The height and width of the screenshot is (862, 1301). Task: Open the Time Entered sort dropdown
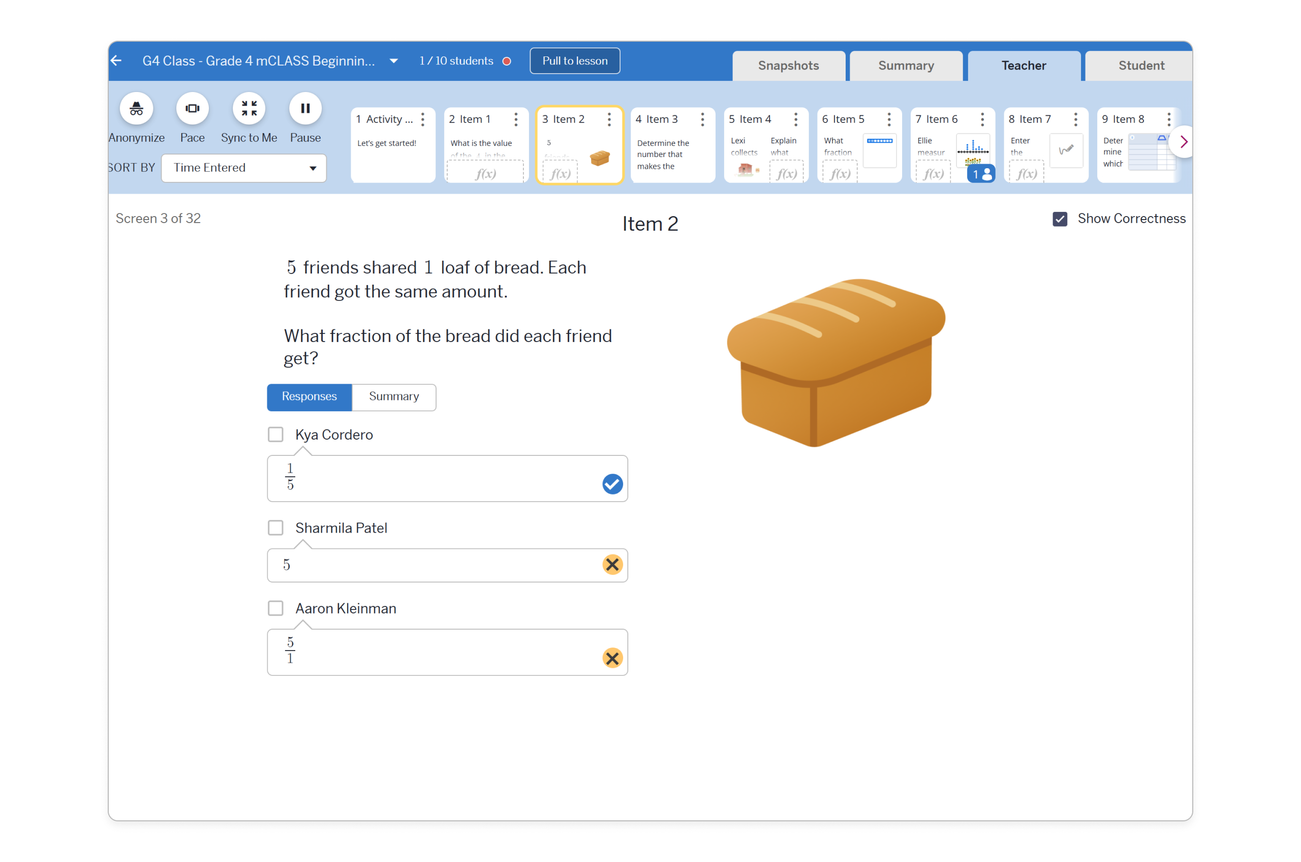click(244, 168)
